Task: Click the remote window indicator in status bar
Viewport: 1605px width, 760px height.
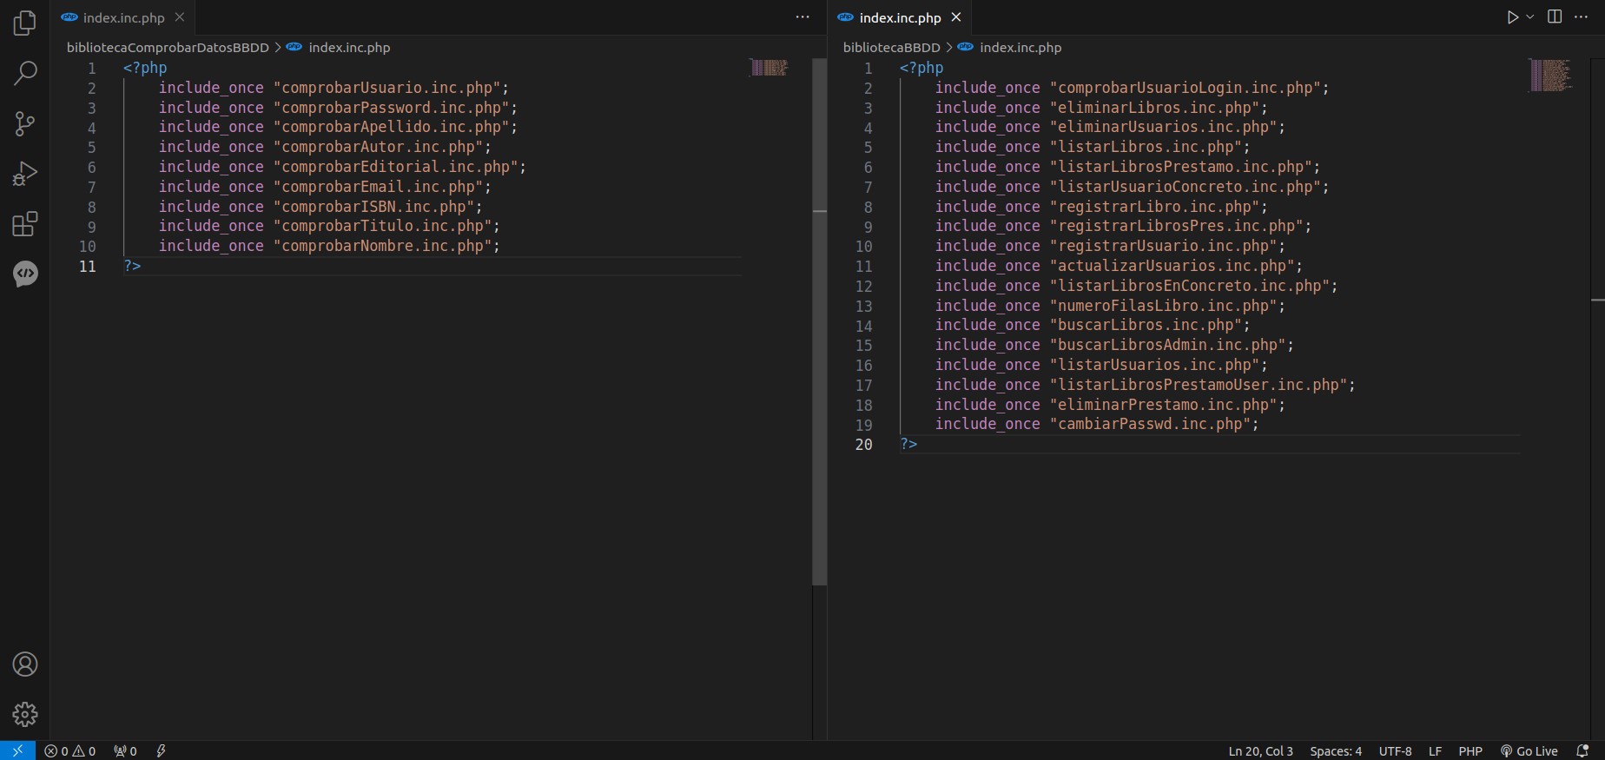Action: pos(17,750)
